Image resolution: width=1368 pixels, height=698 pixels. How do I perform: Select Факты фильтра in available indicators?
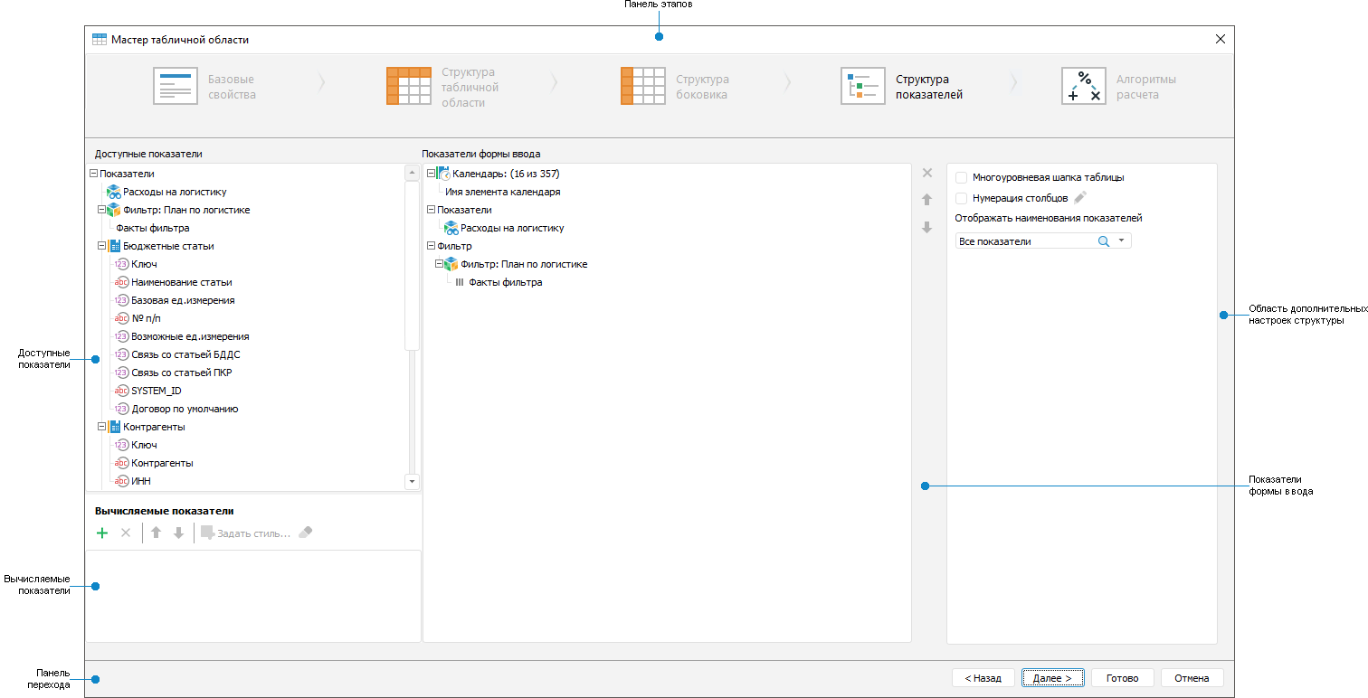153,228
